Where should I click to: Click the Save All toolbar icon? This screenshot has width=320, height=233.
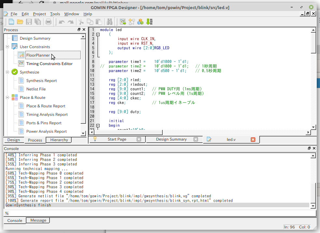[x=38, y=22]
